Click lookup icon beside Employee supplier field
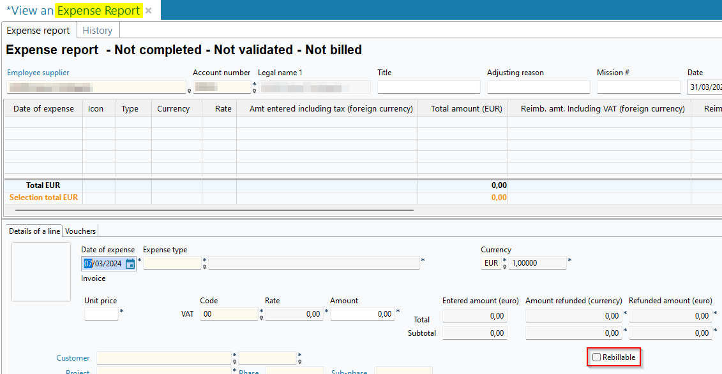The width and height of the screenshot is (722, 374). click(189, 90)
